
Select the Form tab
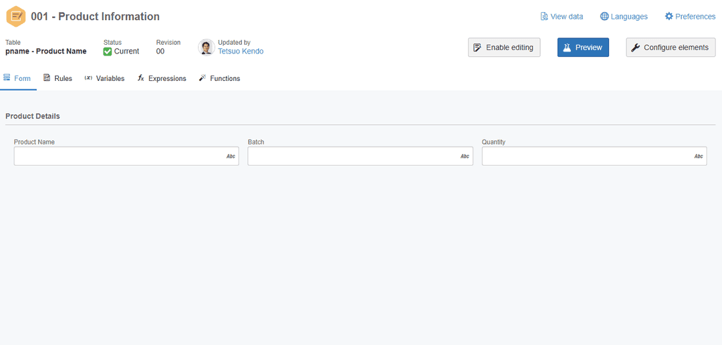point(17,78)
